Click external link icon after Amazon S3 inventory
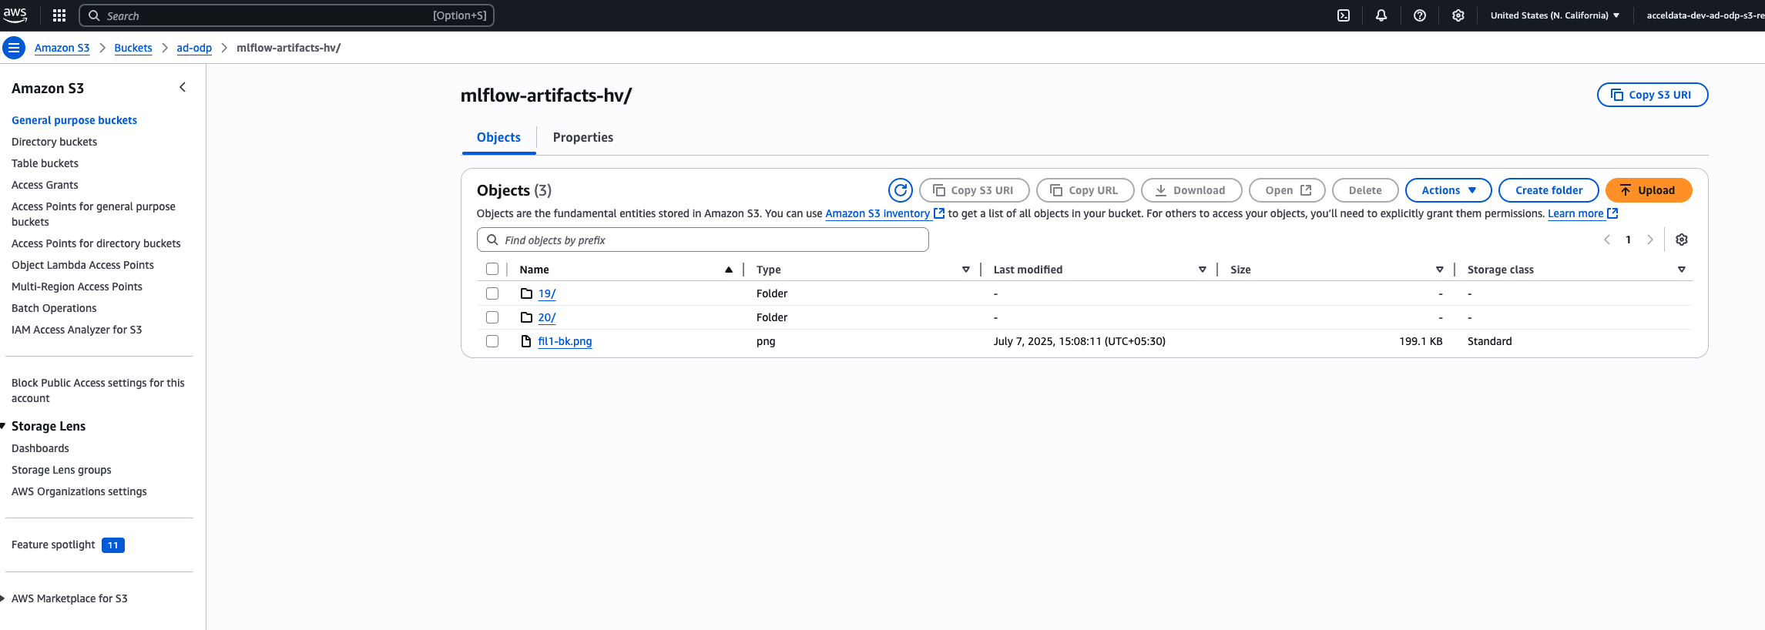 click(939, 213)
